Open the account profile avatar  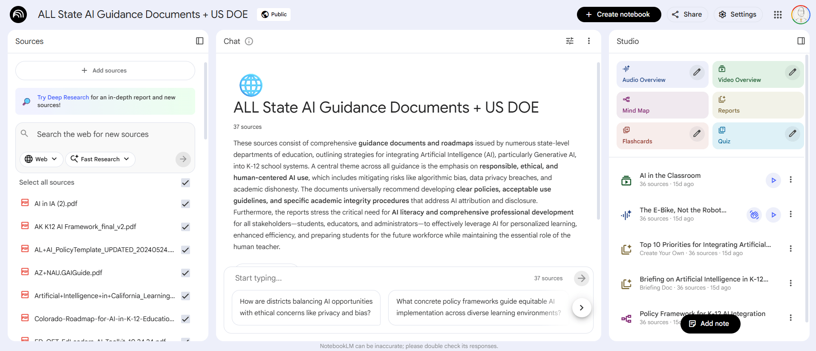[801, 15]
